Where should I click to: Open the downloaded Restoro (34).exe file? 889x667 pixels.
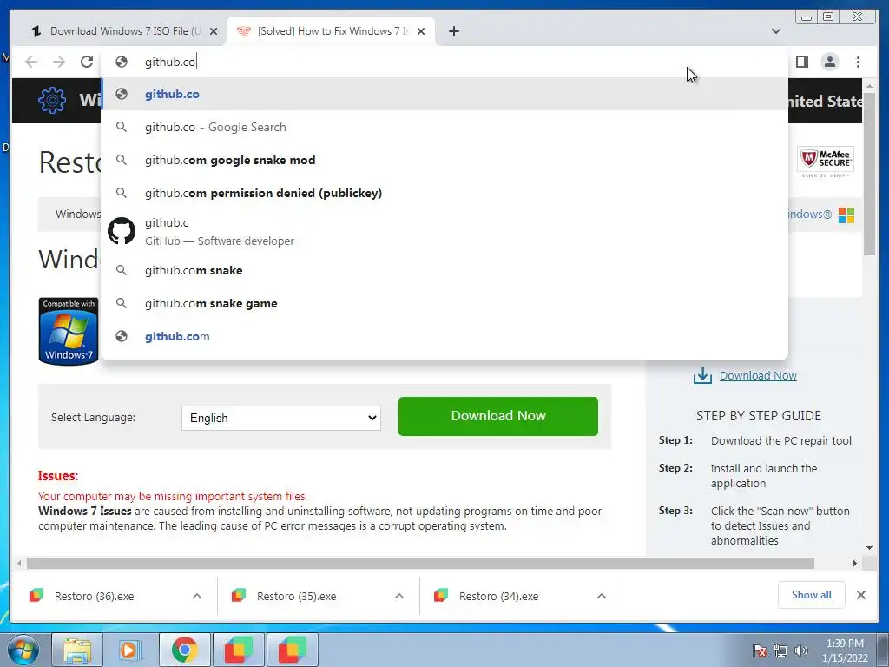(x=499, y=596)
